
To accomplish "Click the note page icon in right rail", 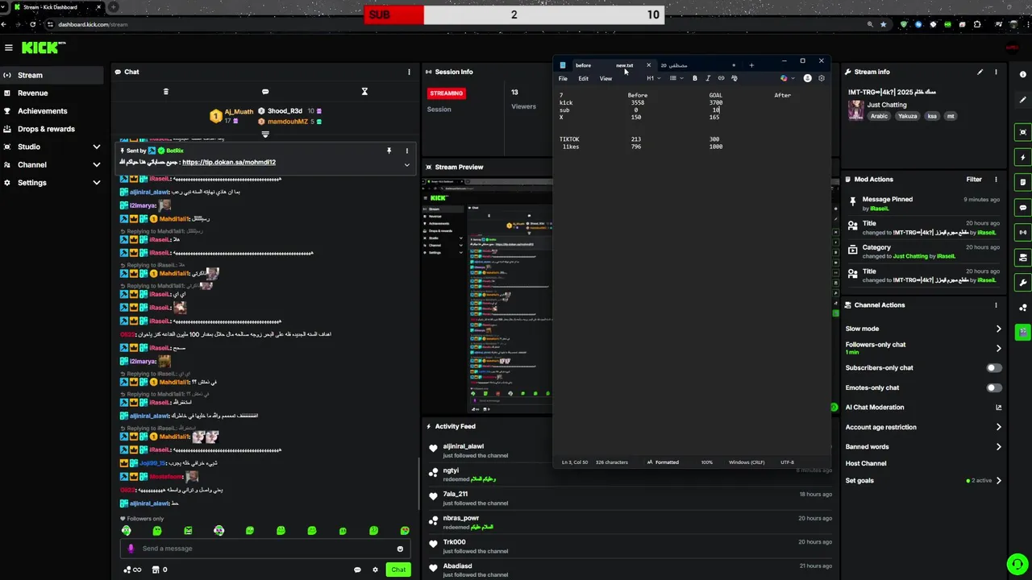I will [1023, 182].
